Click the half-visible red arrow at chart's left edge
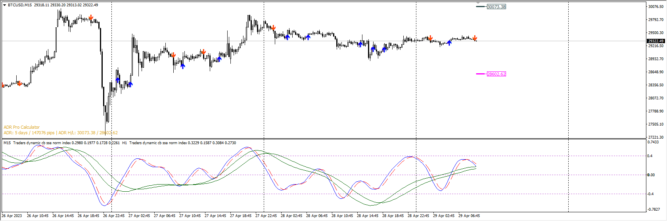The width and height of the screenshot is (667, 221). pos(3,85)
